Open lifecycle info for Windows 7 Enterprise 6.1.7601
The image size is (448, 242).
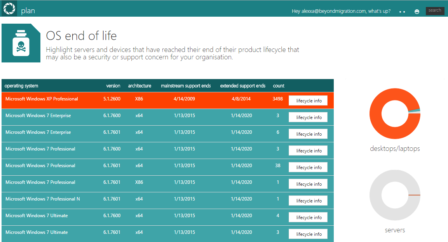point(308,134)
